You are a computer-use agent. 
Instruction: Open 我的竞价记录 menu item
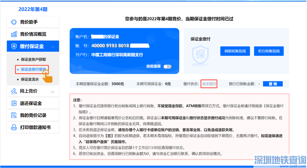click(x=33, y=115)
